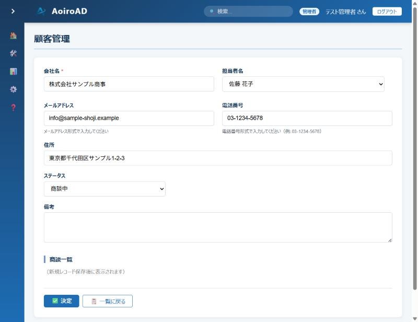Click the ログアウト button
418x322 pixels.
click(x=387, y=11)
